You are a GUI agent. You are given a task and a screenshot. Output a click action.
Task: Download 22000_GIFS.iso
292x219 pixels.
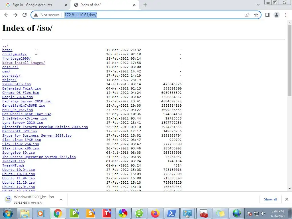[17, 84]
